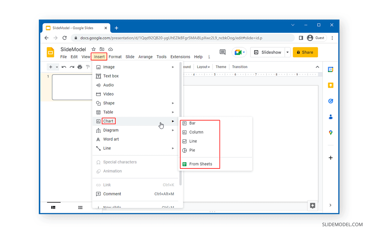Switch to grid view at bottom left
Image resolution: width=378 pixels, height=234 pixels.
click(80, 207)
